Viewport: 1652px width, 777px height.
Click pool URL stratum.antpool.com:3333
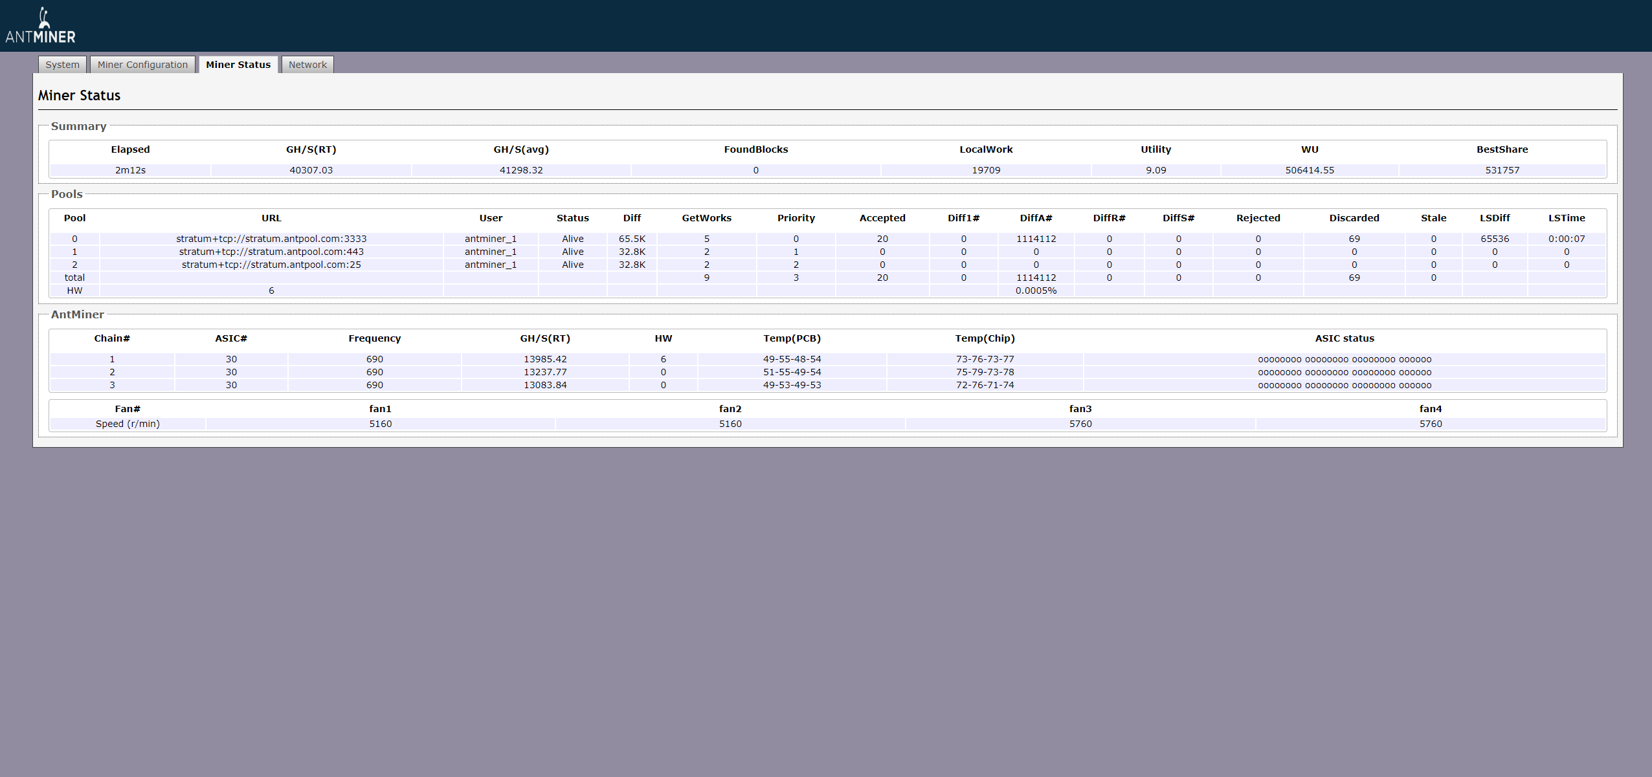click(x=271, y=239)
